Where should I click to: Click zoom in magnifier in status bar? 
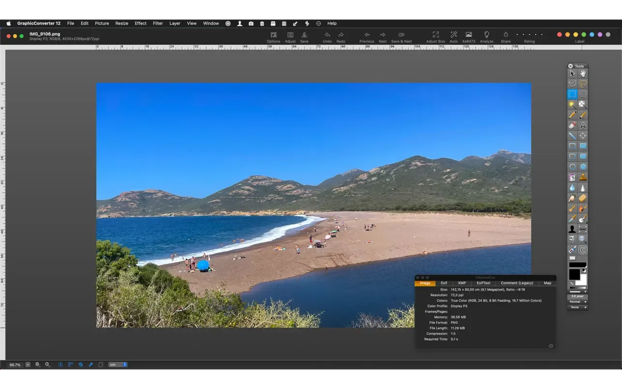pyautogui.click(x=47, y=364)
